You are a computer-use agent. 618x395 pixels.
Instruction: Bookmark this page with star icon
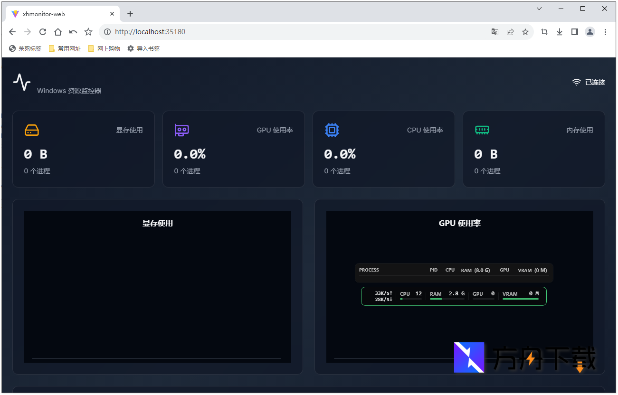pyautogui.click(x=525, y=32)
